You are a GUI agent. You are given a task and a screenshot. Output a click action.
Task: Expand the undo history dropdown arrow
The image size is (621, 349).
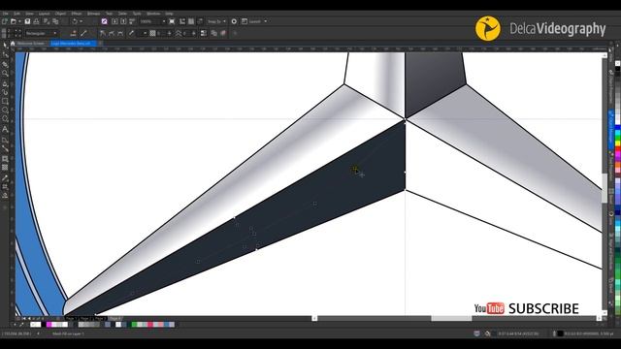click(82, 21)
